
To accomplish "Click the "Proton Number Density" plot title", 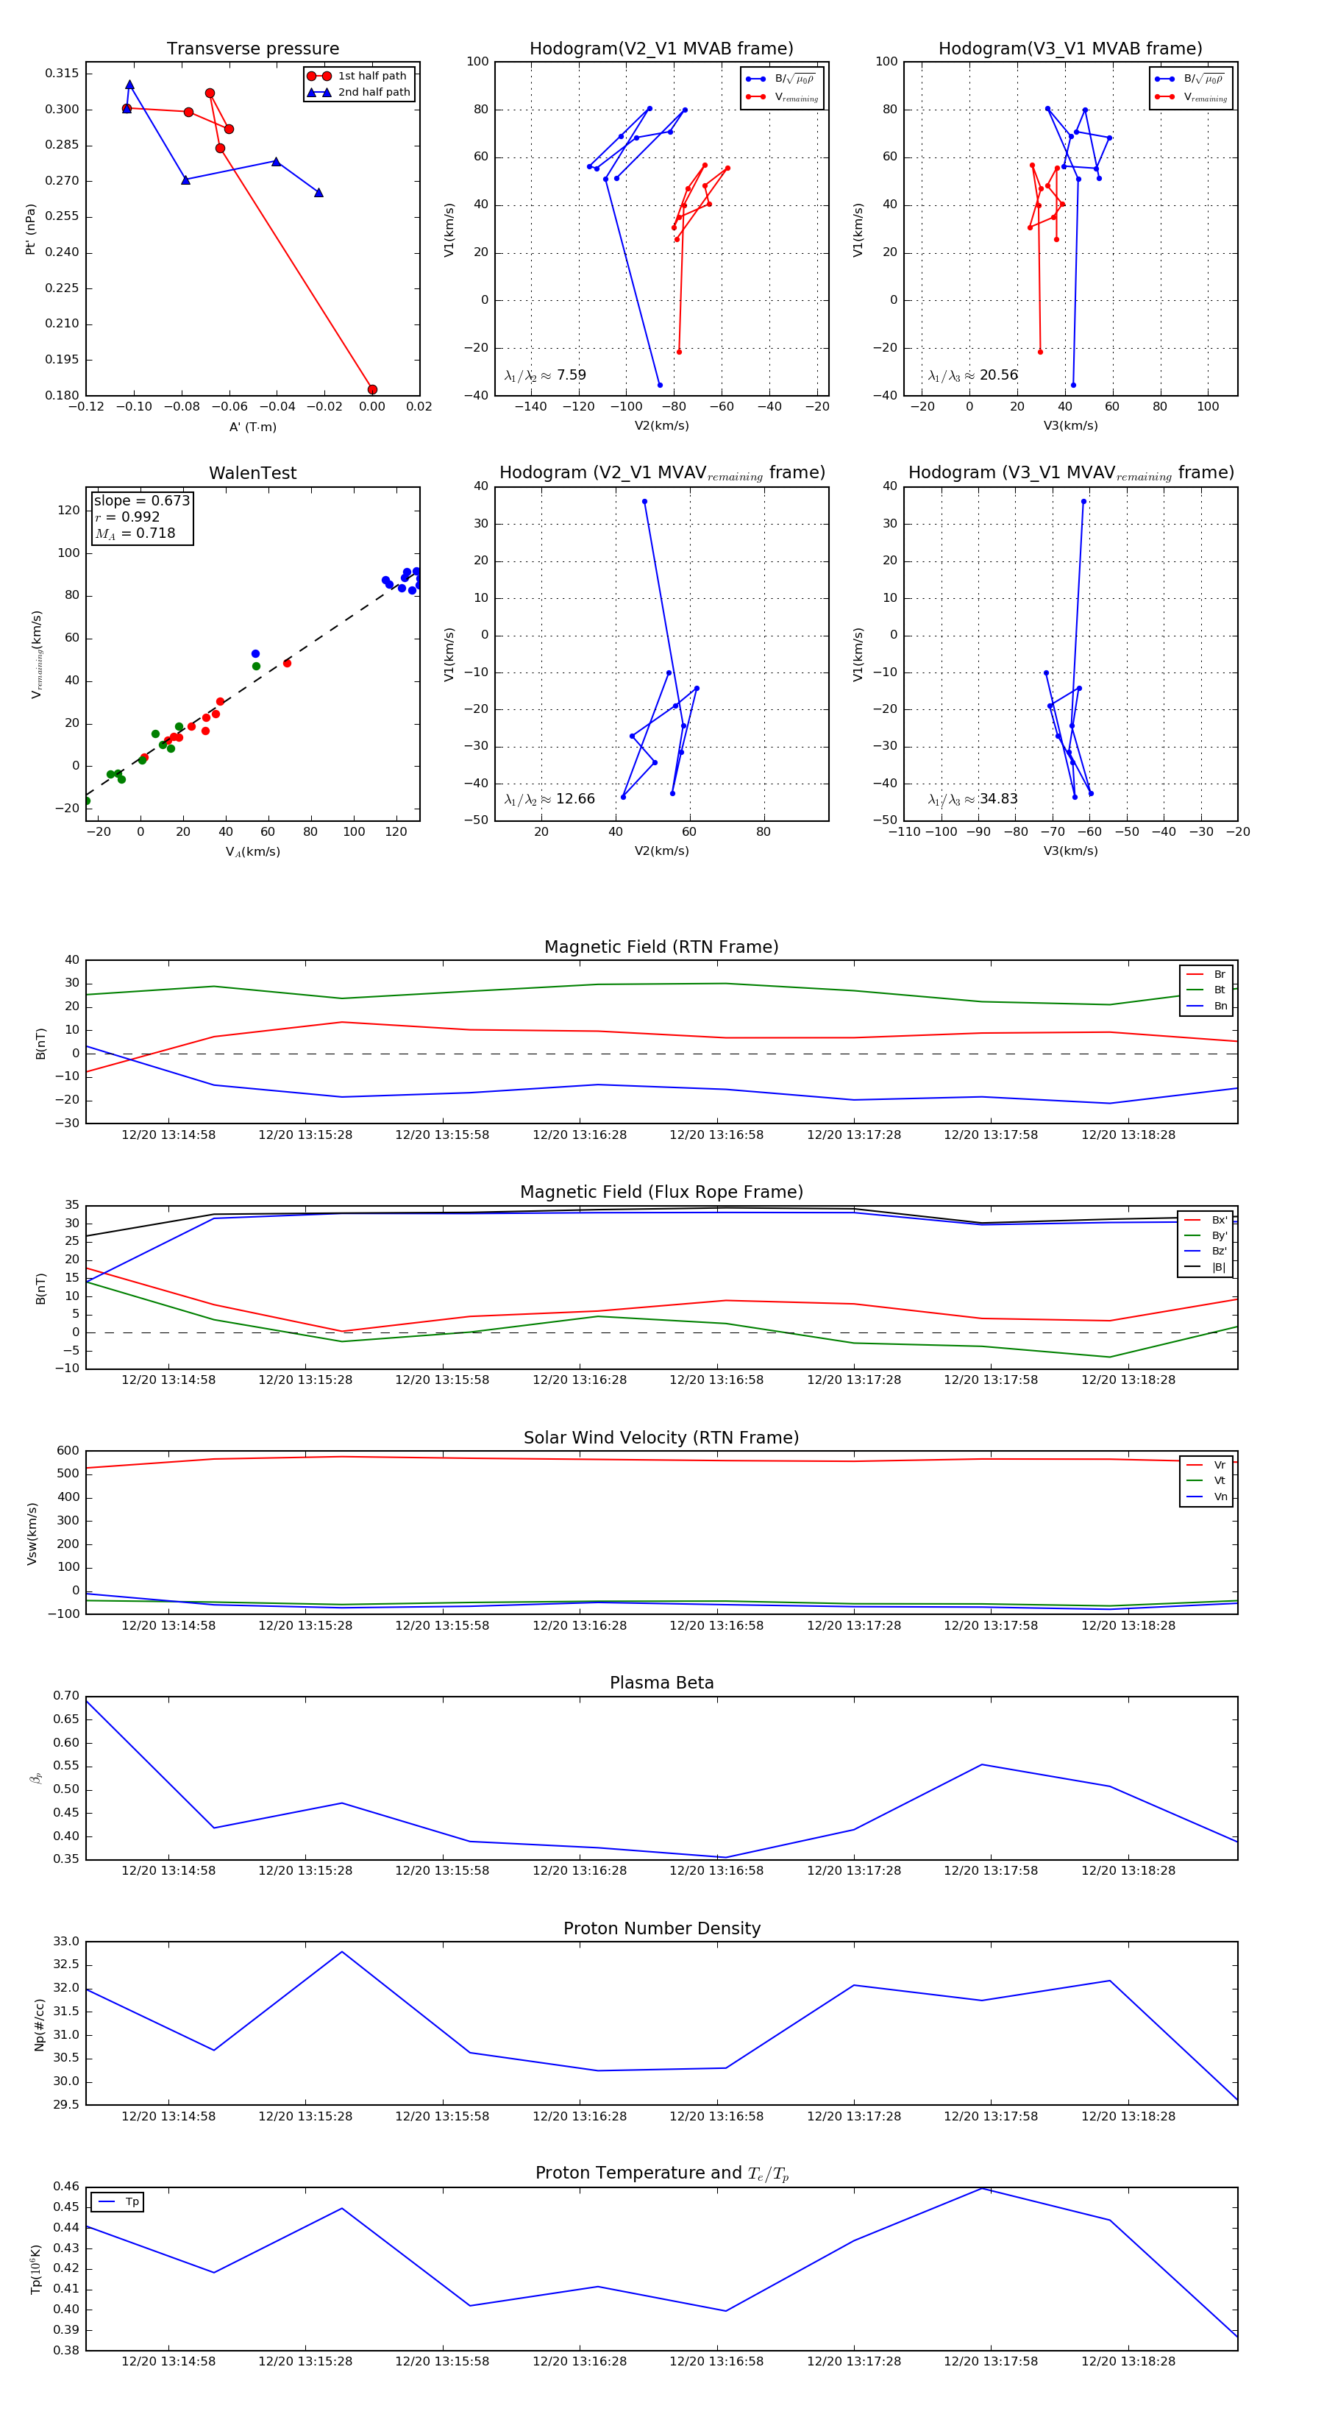I will pyautogui.click(x=661, y=1928).
